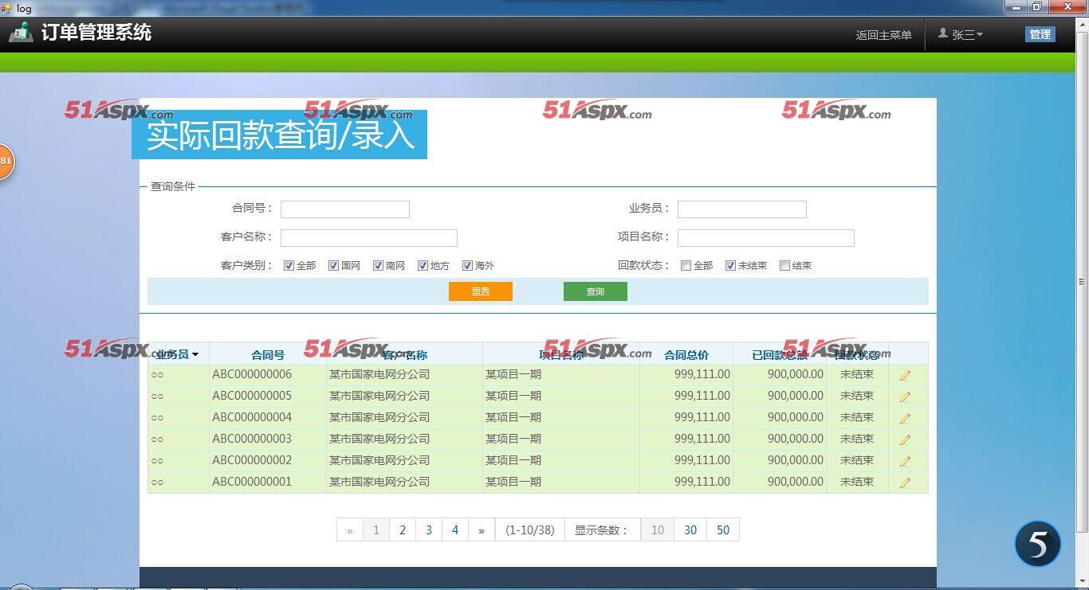Viewport: 1089px width, 590px height.
Task: Click contract number ABC000000001
Action: (x=252, y=482)
